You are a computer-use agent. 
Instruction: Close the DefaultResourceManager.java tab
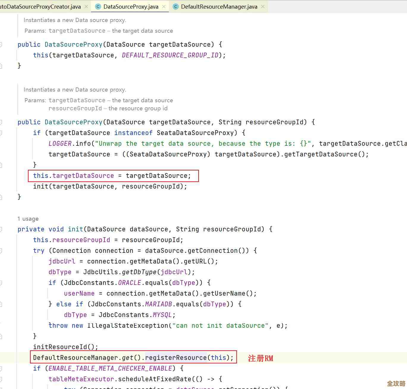(263, 7)
